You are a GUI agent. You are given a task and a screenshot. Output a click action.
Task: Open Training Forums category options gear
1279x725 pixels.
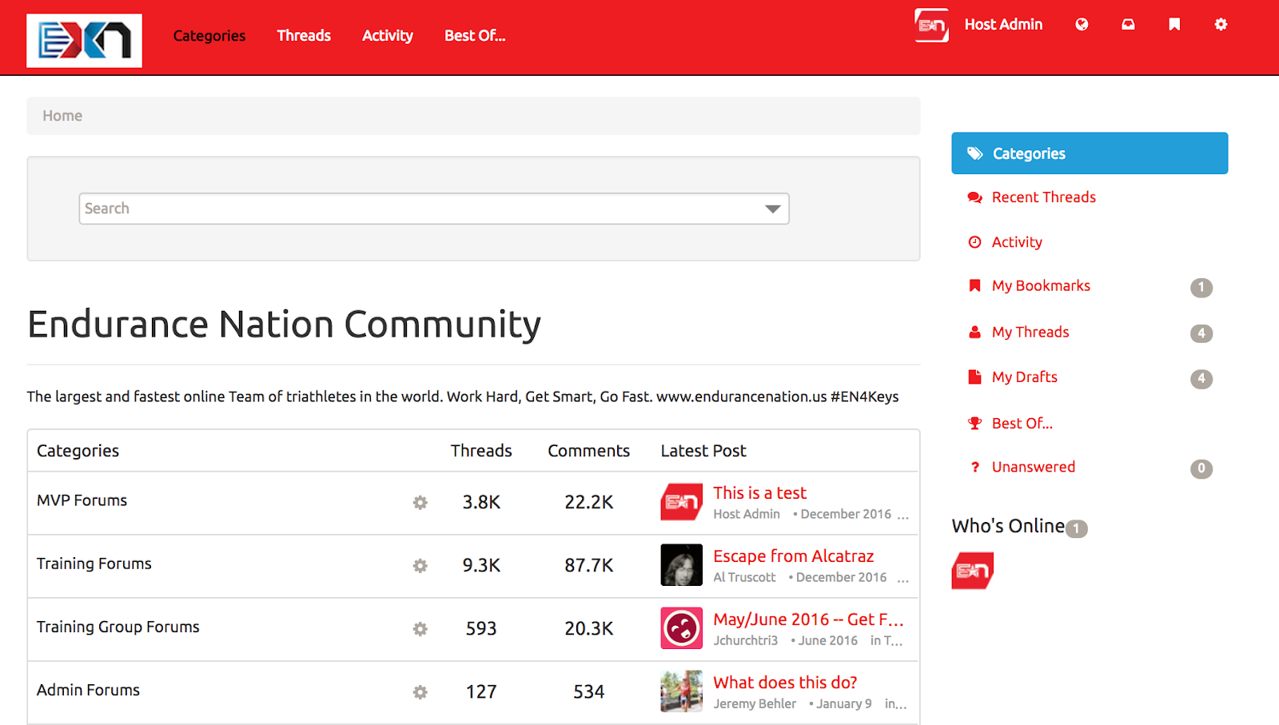coord(420,566)
